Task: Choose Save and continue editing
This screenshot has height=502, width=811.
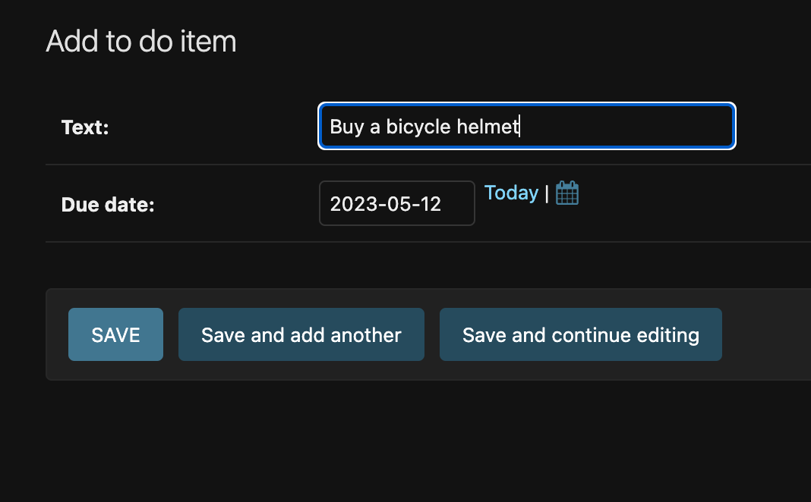Action: [580, 334]
